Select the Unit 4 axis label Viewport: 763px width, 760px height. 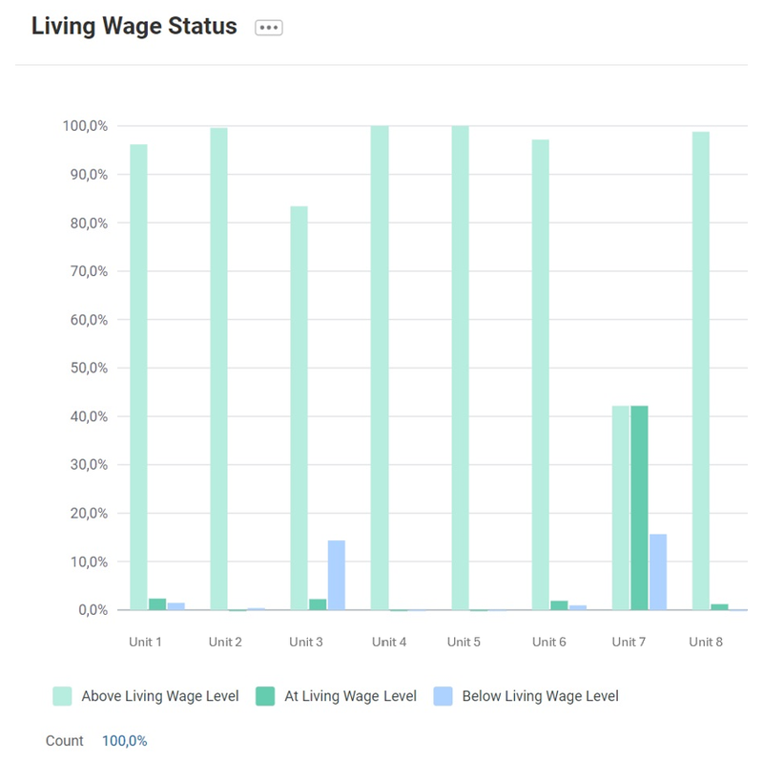388,642
